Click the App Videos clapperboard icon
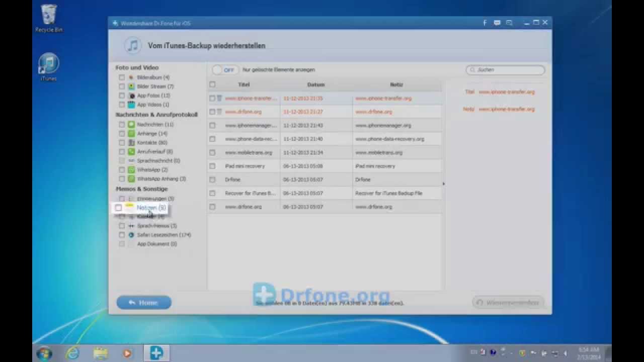The height and width of the screenshot is (362, 644). click(x=131, y=105)
